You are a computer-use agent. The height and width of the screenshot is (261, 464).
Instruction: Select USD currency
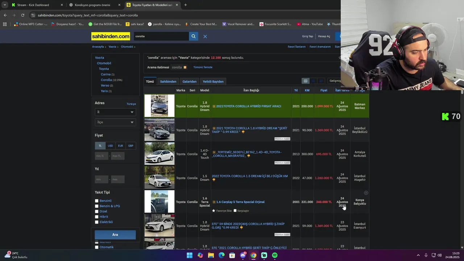[x=110, y=146]
